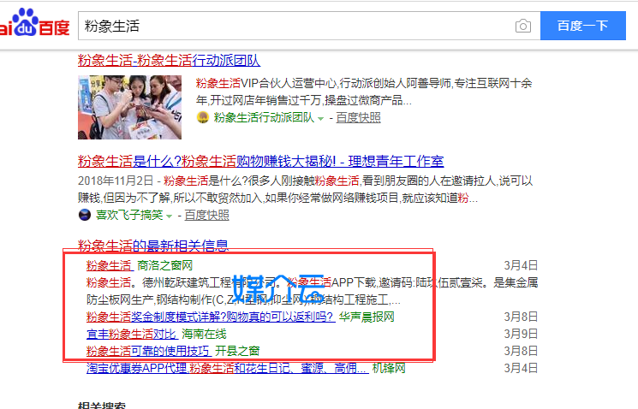638x409 pixels.
Task: Click the Baidu logo
Action: 33,25
